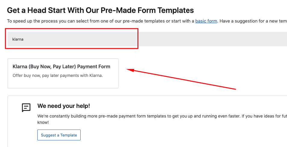Click the Klarna (Buy Now, Pay Later) title
The width and height of the screenshot is (287, 147).
tap(61, 66)
